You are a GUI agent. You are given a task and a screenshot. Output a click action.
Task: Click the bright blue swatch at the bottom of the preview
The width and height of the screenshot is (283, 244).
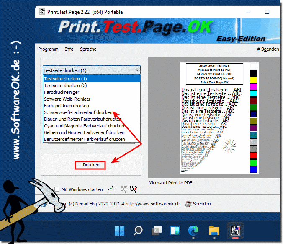(253, 169)
